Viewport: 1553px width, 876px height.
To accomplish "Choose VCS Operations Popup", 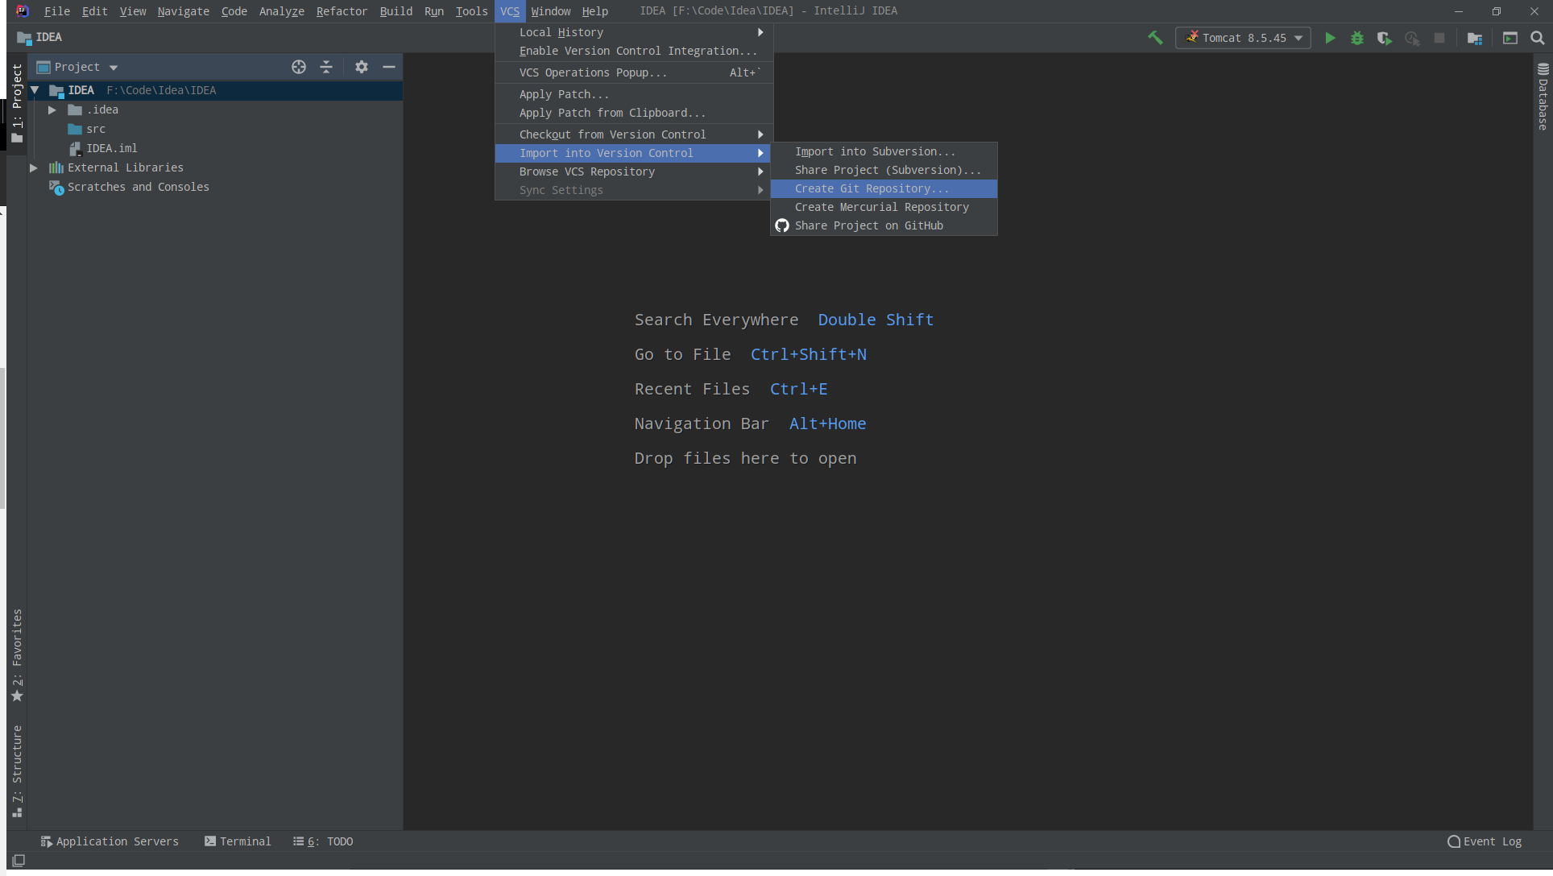I will pos(634,72).
